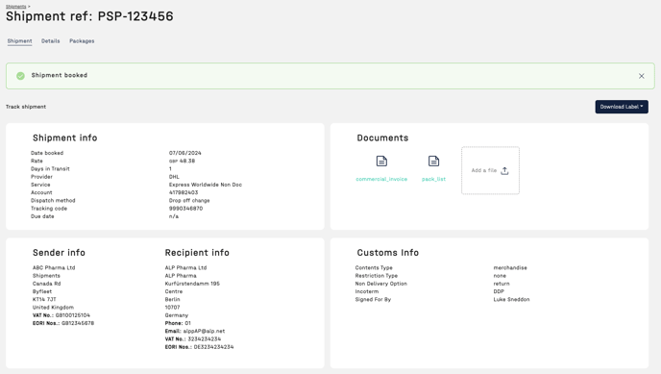Switch to the Details tab
Screen dimensions: 661x374
(x=51, y=41)
